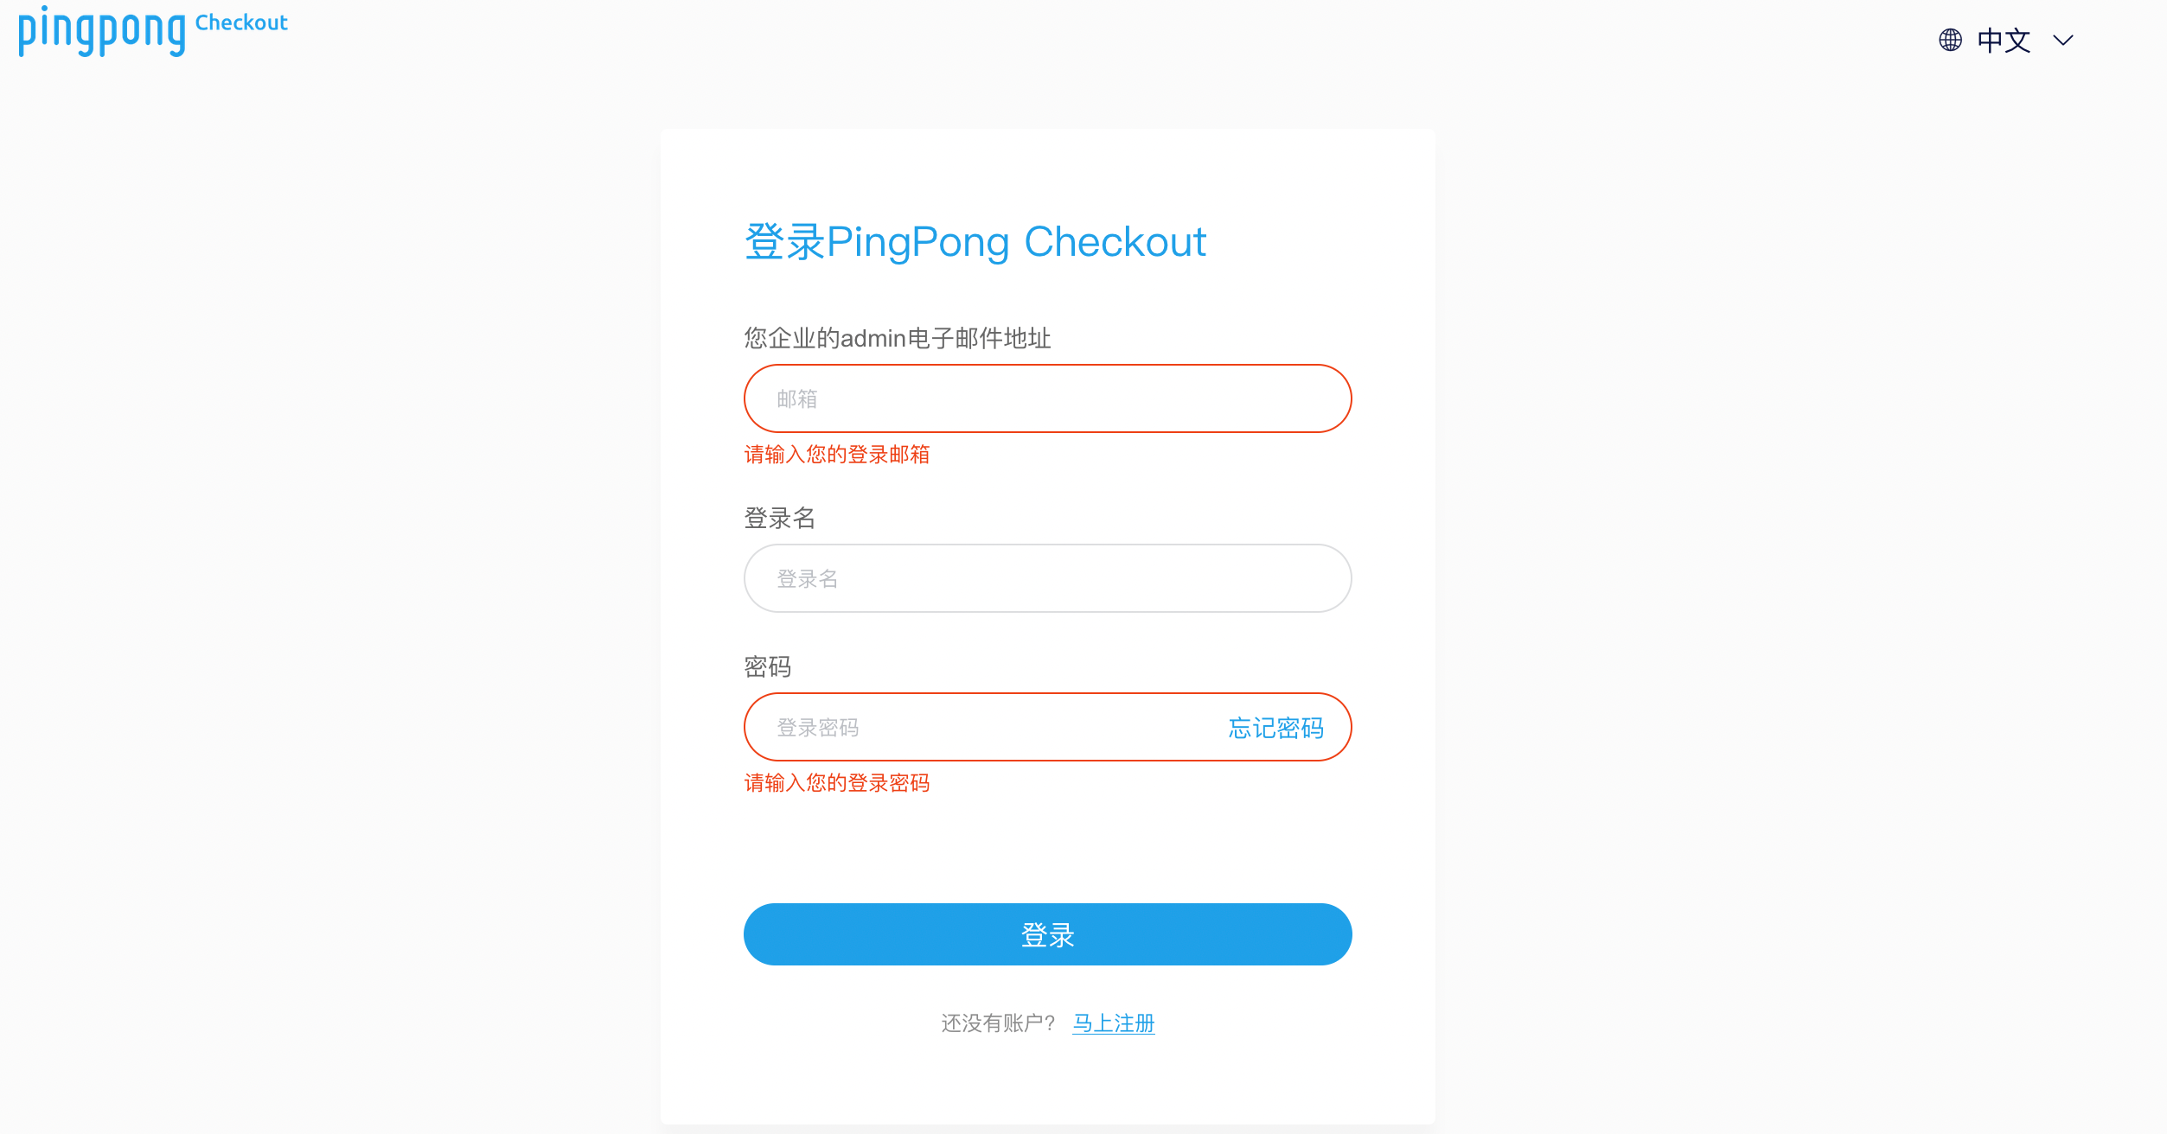Follow the 马上注册 register link

(1114, 1023)
